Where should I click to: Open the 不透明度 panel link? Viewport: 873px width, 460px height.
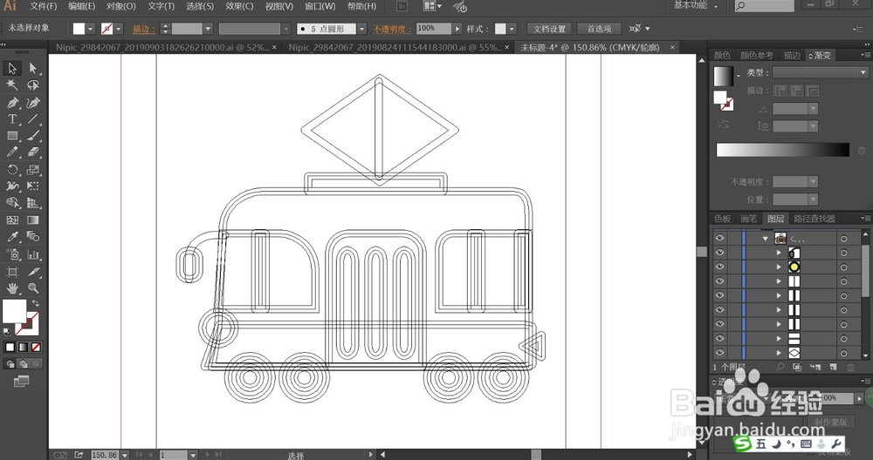click(393, 29)
